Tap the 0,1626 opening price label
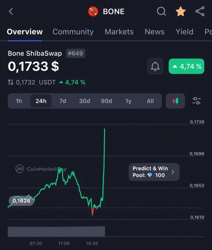The height and width of the screenshot is (250, 212). [21, 201]
